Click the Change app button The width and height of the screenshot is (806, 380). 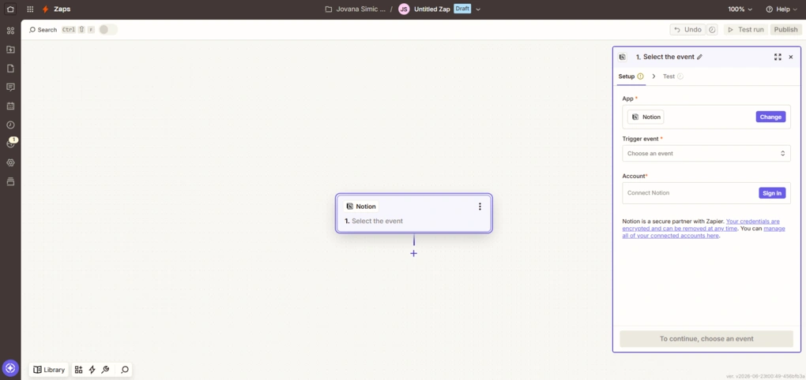770,117
